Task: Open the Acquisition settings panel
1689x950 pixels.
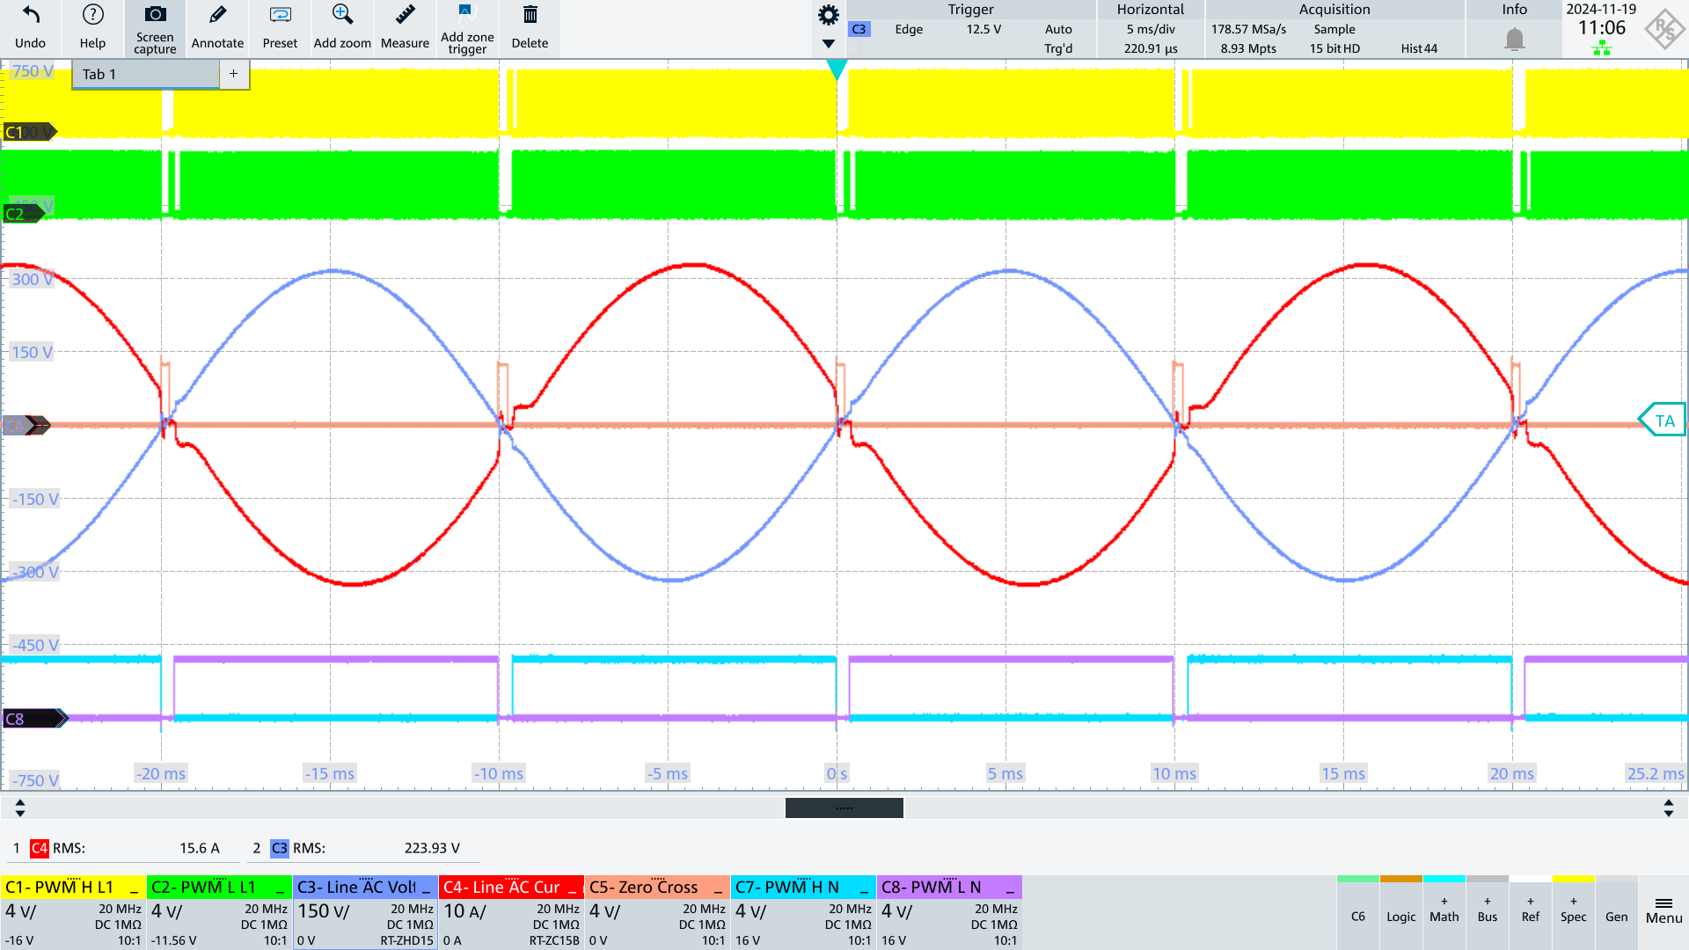Action: tap(1334, 29)
